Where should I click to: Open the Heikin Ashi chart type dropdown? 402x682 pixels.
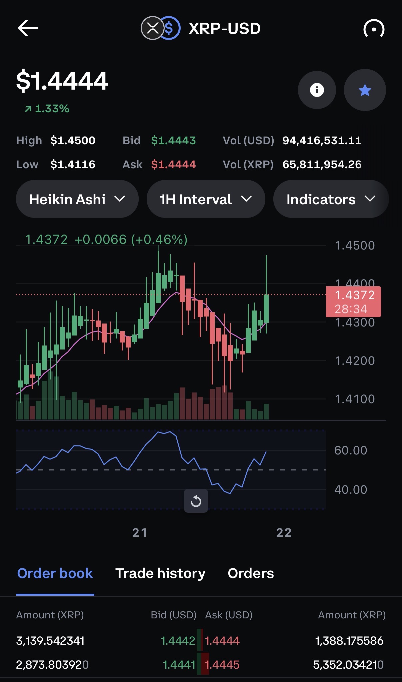coord(77,199)
